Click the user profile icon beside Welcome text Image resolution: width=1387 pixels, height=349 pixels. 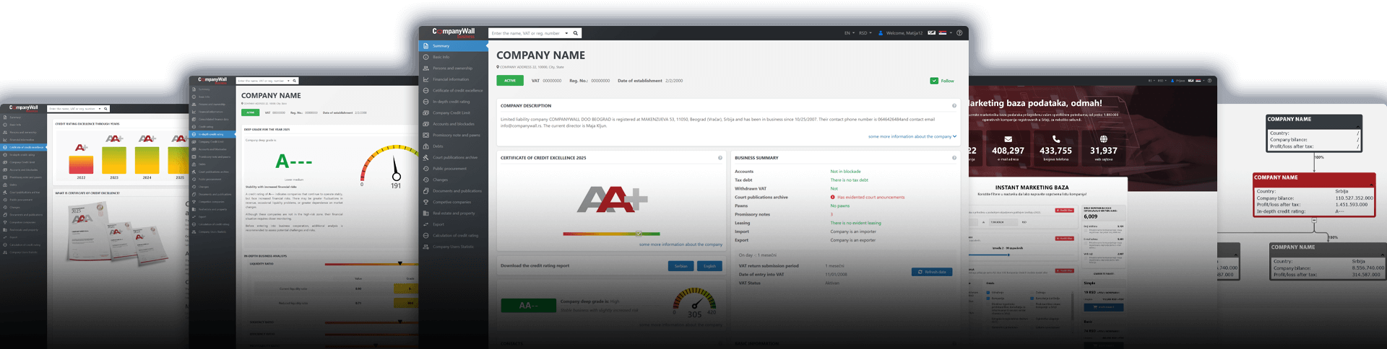881,33
